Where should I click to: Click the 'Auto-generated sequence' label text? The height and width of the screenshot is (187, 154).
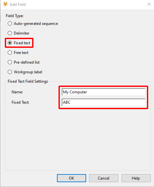[x=36, y=24]
